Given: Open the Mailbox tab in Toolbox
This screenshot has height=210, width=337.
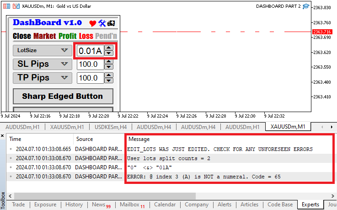Looking at the screenshot, I should (132, 205).
